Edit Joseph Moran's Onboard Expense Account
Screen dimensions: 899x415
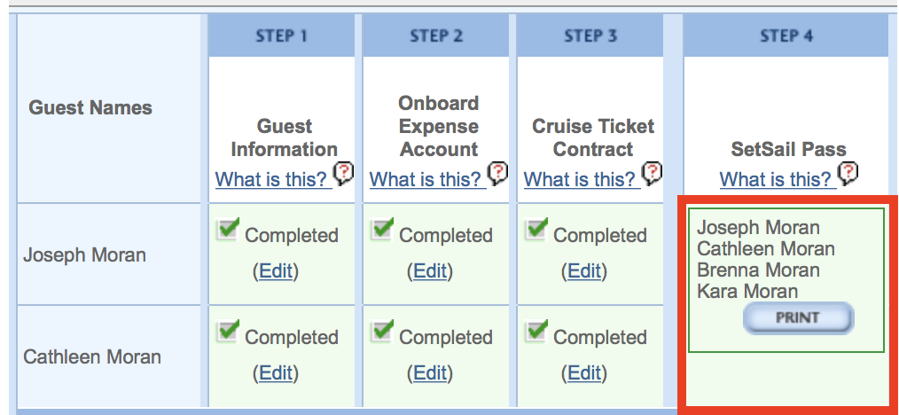430,270
